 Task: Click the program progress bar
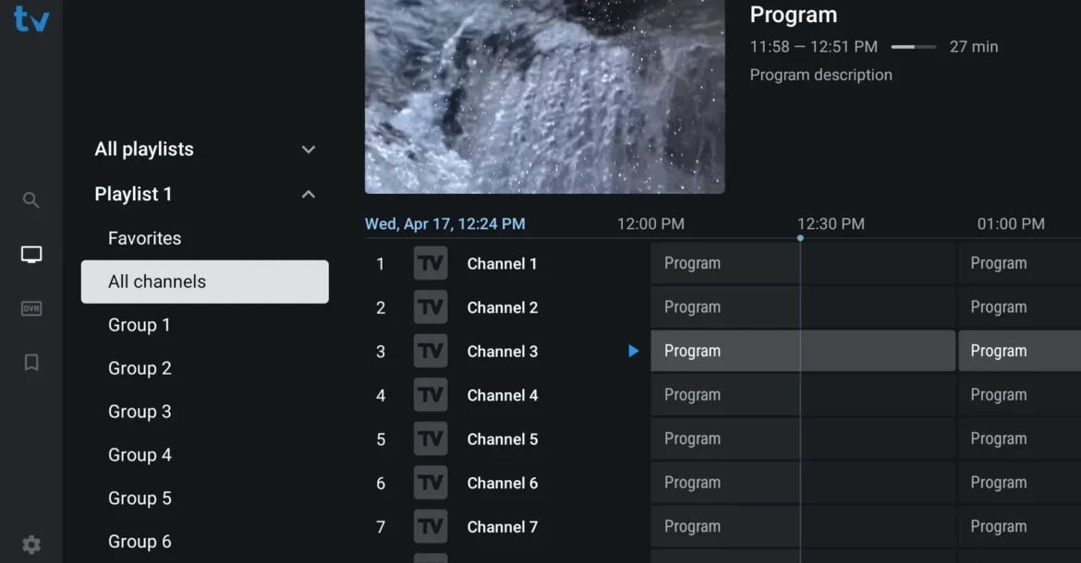[x=913, y=47]
